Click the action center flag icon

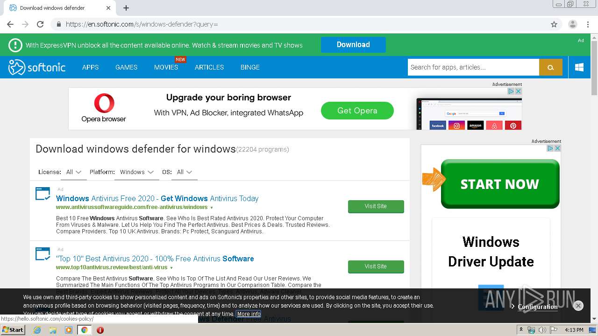coord(554,330)
